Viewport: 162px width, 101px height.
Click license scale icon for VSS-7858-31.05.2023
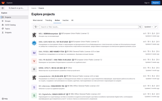click(75, 60)
